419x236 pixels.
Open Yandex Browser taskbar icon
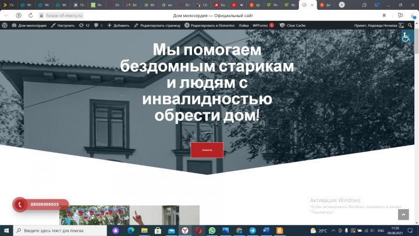185,230
